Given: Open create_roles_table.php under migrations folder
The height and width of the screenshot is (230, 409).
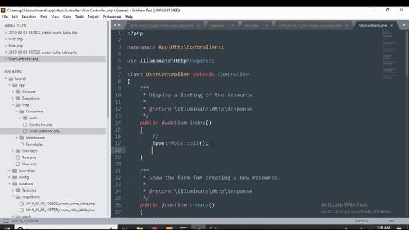Looking at the screenshot, I should (60, 210).
